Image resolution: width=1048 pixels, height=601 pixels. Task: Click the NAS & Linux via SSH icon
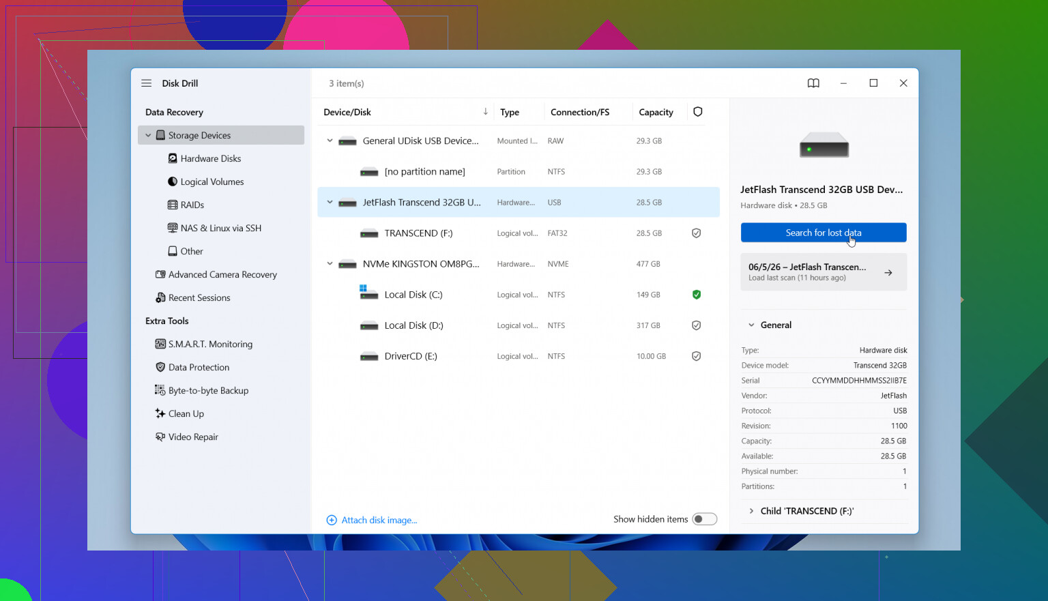(173, 228)
